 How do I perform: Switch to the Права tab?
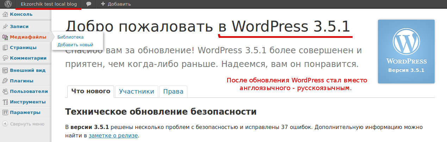click(173, 92)
